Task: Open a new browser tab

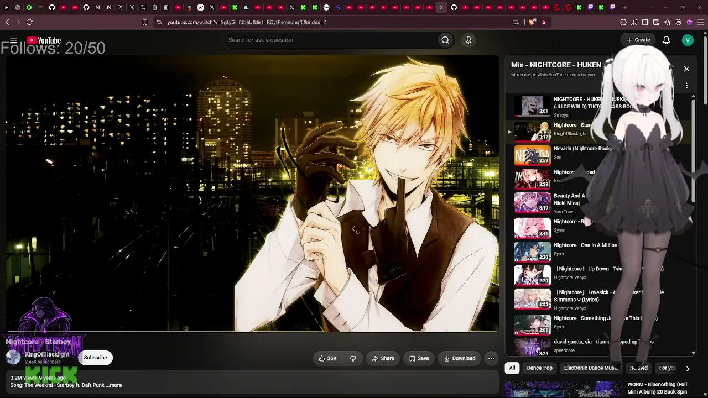Action: (x=625, y=7)
